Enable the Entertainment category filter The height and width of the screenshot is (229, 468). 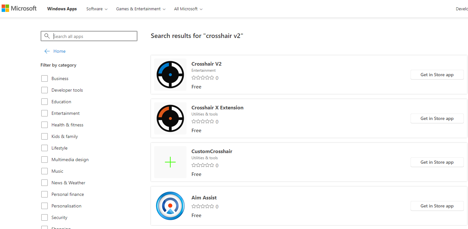click(x=45, y=113)
